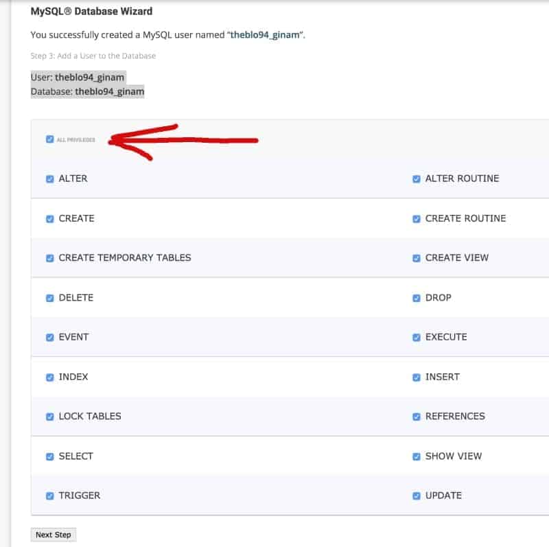The image size is (549, 547).
Task: Click the Next Step button
Action: coord(54,535)
